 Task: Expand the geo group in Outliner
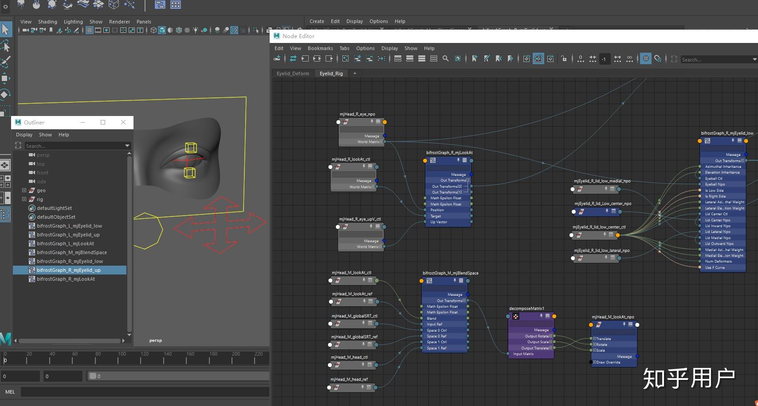[24, 190]
